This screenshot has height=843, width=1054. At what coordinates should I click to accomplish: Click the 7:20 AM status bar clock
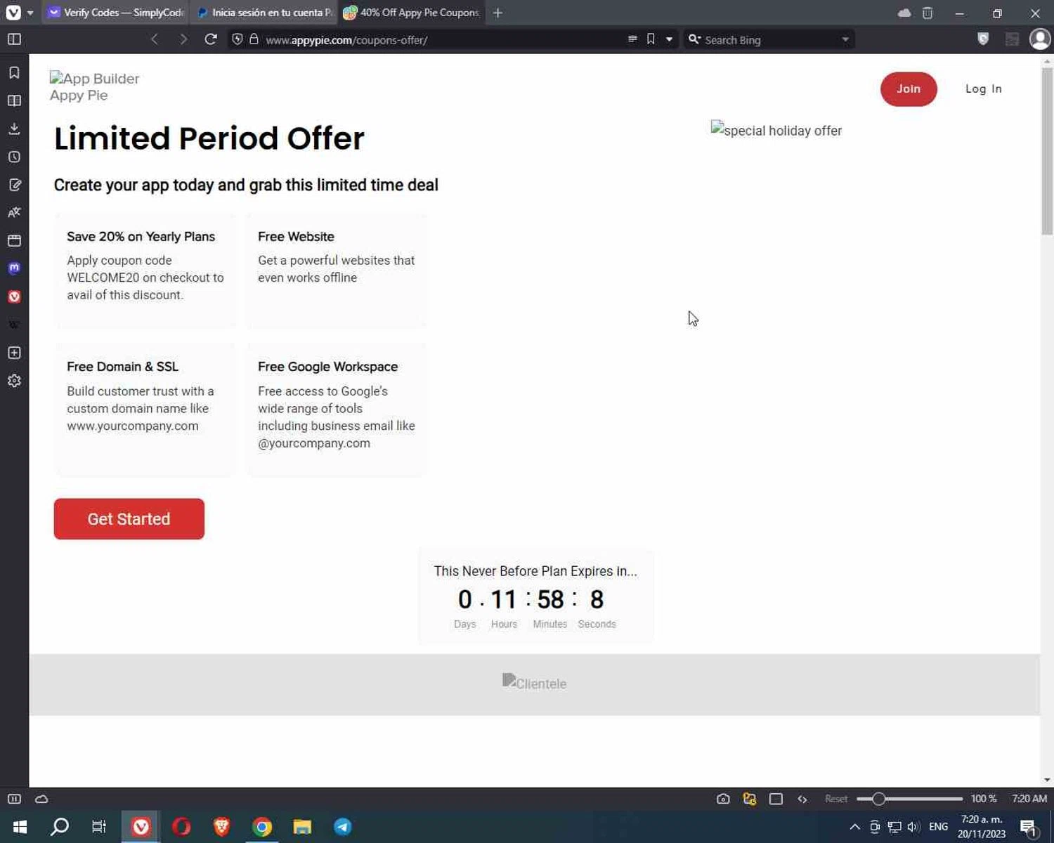point(1029,799)
